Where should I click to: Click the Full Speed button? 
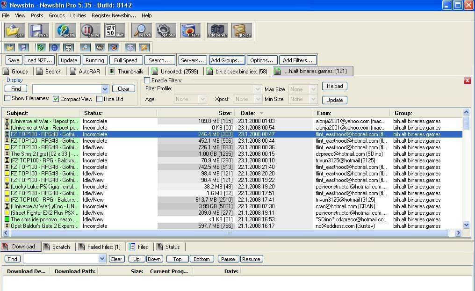pos(126,60)
